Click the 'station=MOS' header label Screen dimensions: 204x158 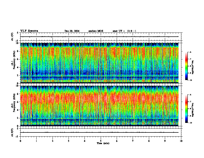(96, 31)
